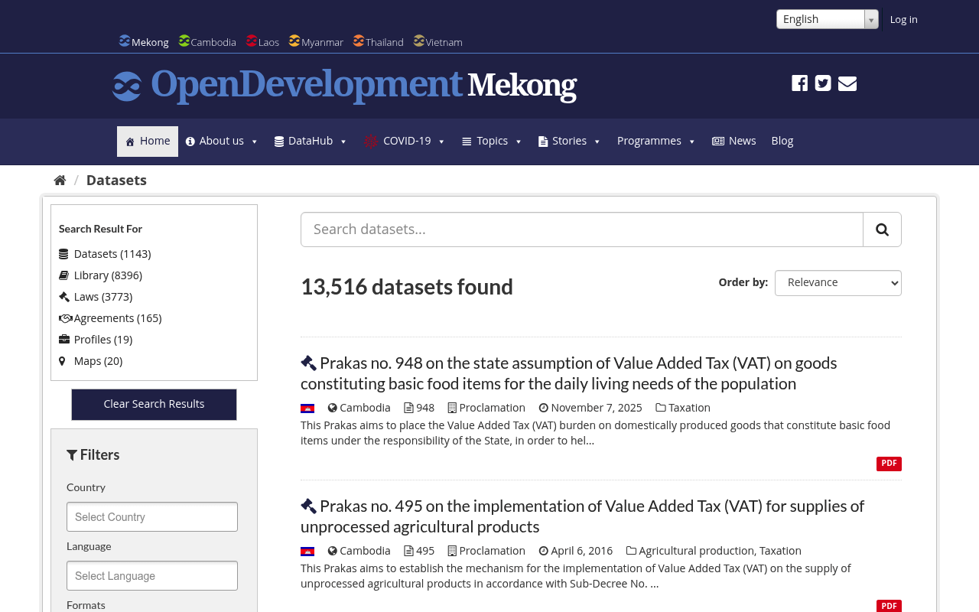Viewport: 979px width, 612px height.
Task: Switch to the Thailand site tab
Action: tap(378, 42)
